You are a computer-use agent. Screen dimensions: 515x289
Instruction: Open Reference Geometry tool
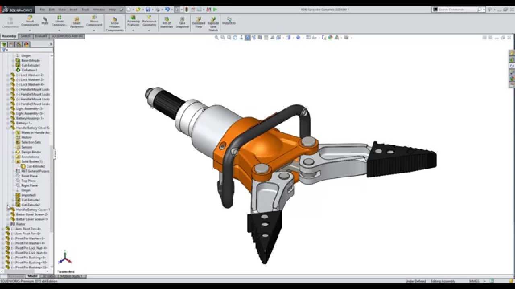click(x=149, y=22)
